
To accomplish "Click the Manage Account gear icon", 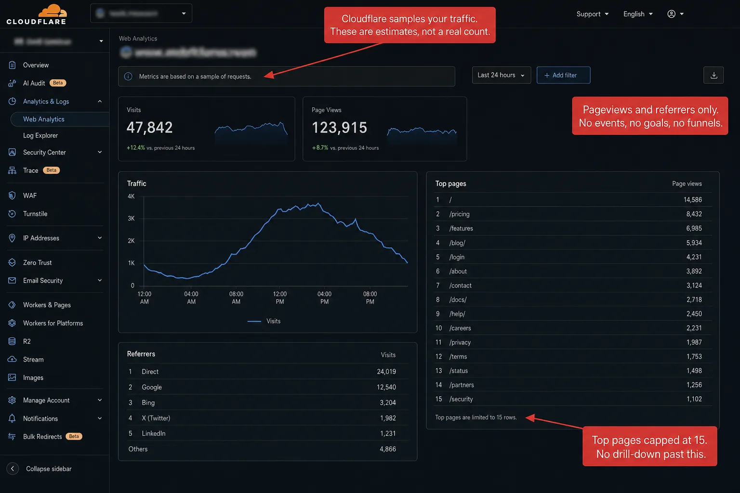I will click(12, 400).
